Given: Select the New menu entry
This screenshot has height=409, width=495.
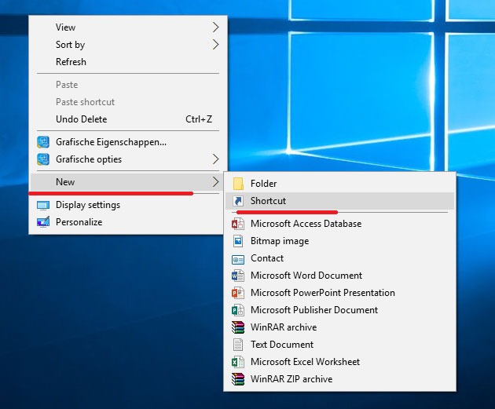Looking at the screenshot, I should pyautogui.click(x=128, y=182).
